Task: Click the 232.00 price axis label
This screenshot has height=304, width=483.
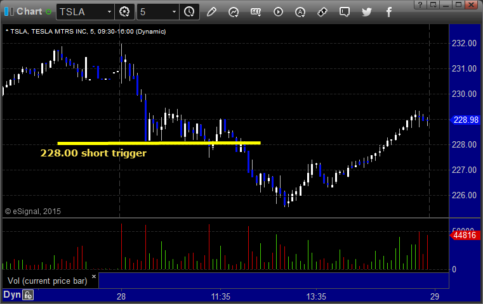Action: pos(464,43)
